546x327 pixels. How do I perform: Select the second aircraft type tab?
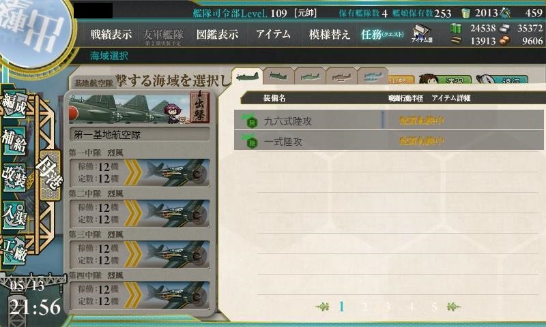[278, 76]
